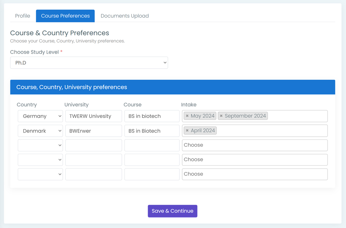Image resolution: width=346 pixels, height=228 pixels.
Task: Click the BWErwer university field
Action: pos(93,131)
